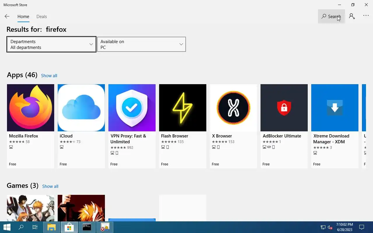Open the second game thumbnail with orange hair
This screenshot has height=233, width=373.
pyautogui.click(x=81, y=208)
